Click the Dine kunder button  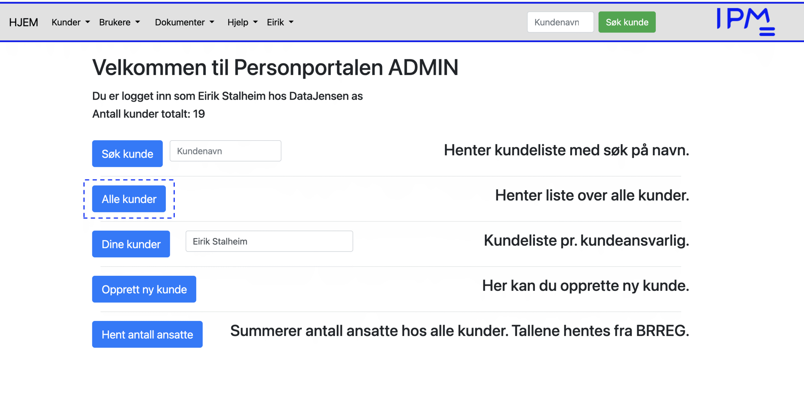click(131, 244)
